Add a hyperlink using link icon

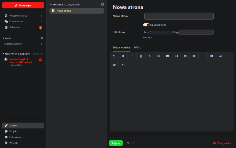(194, 56)
